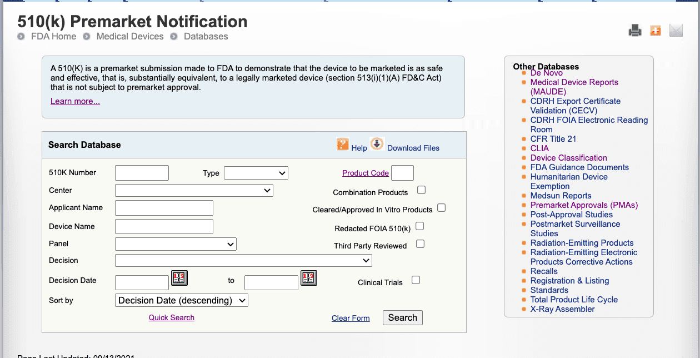Open the Medsun Reports link
Screen dimensions: 700x358
561,196
